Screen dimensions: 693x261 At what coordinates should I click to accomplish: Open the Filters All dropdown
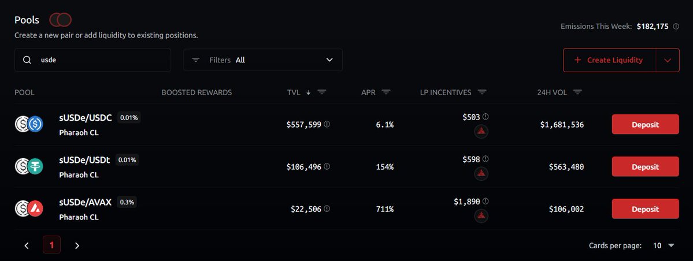(263, 60)
